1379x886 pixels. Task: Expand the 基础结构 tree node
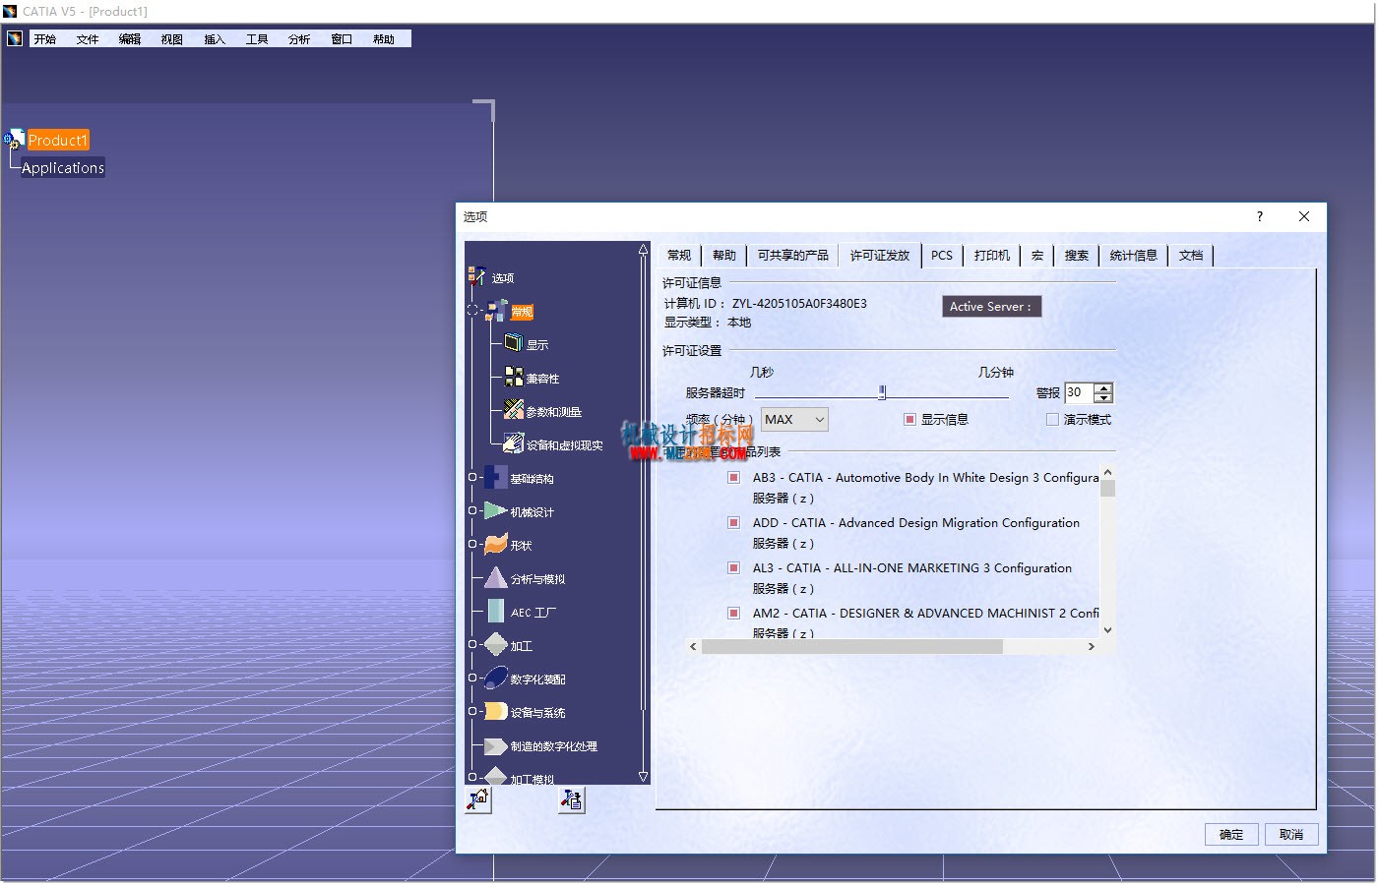[472, 477]
